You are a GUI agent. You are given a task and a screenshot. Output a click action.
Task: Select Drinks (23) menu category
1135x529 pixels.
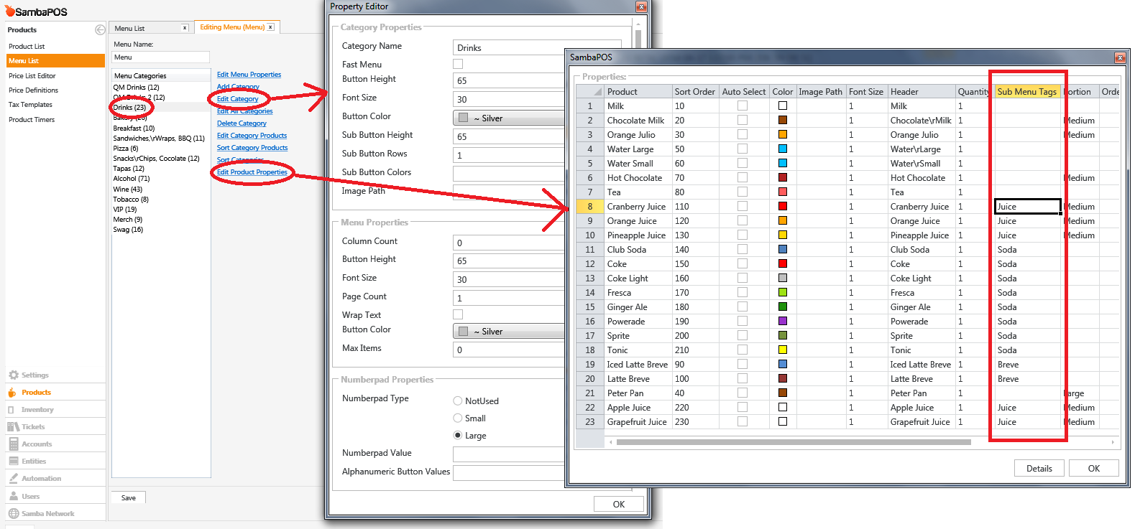click(129, 107)
